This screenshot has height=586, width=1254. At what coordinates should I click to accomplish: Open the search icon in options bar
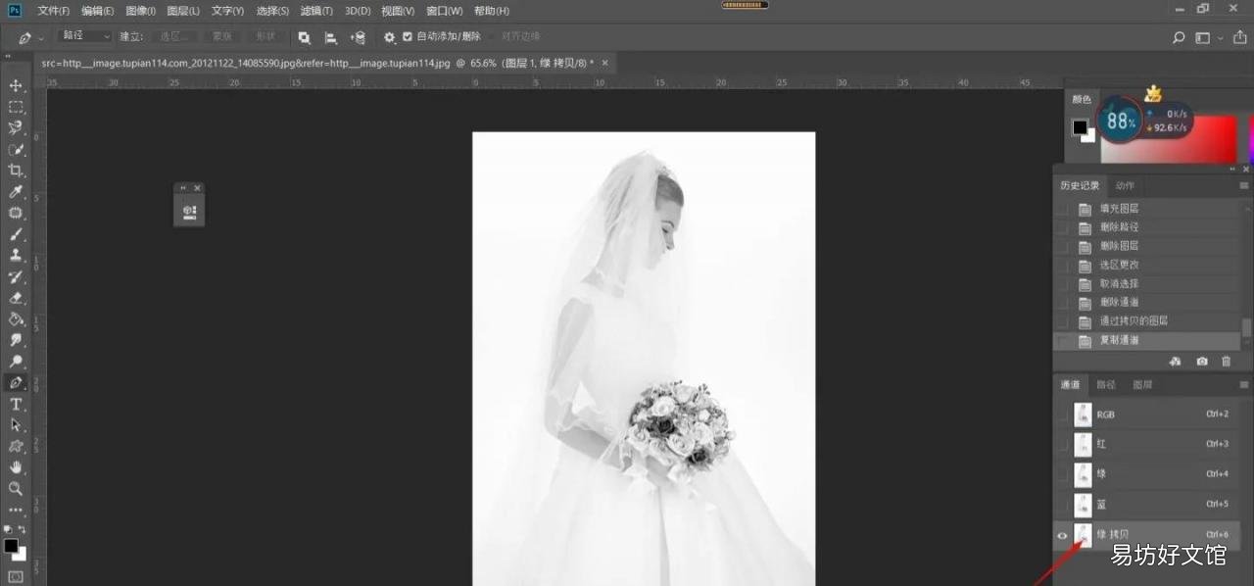coord(1179,37)
